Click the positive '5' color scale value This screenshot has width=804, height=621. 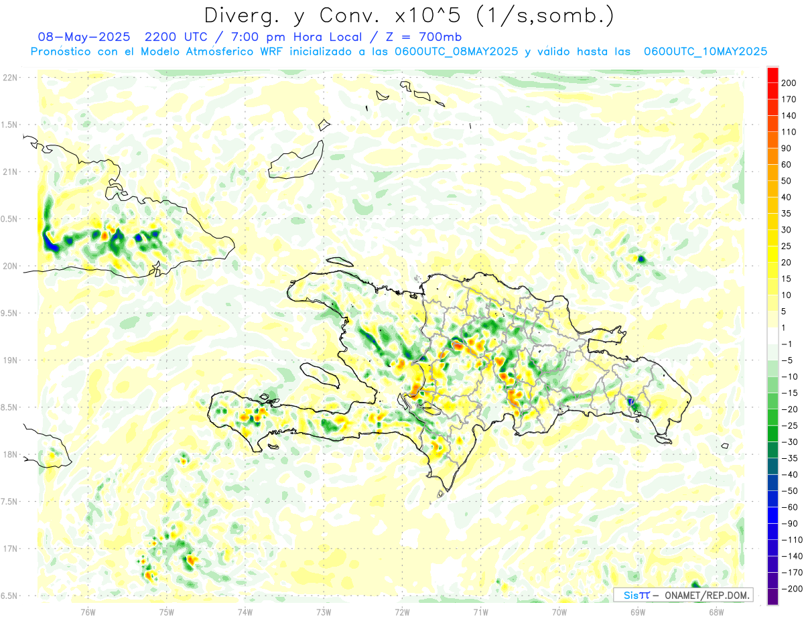pos(784,312)
